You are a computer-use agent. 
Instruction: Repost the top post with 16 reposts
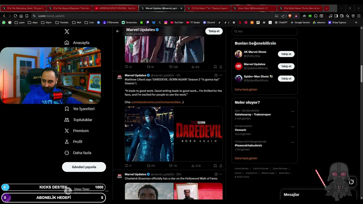tap(150, 67)
